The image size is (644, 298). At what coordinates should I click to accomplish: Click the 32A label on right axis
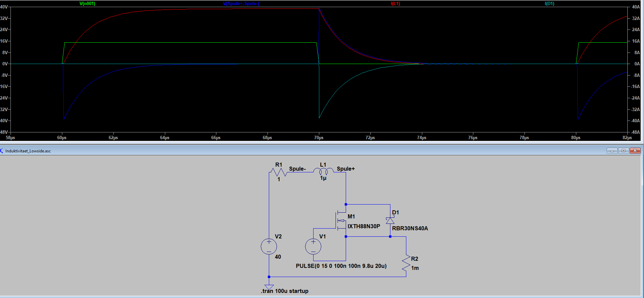pos(636,18)
